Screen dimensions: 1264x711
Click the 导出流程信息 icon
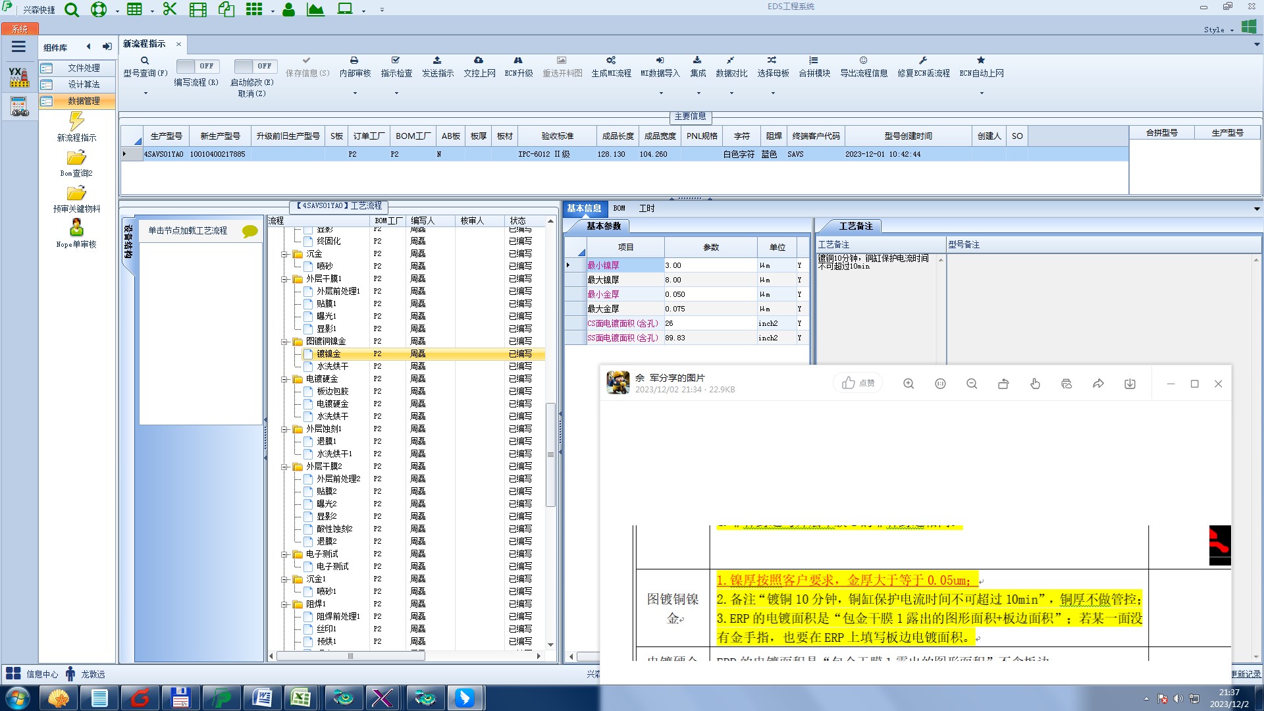point(863,61)
